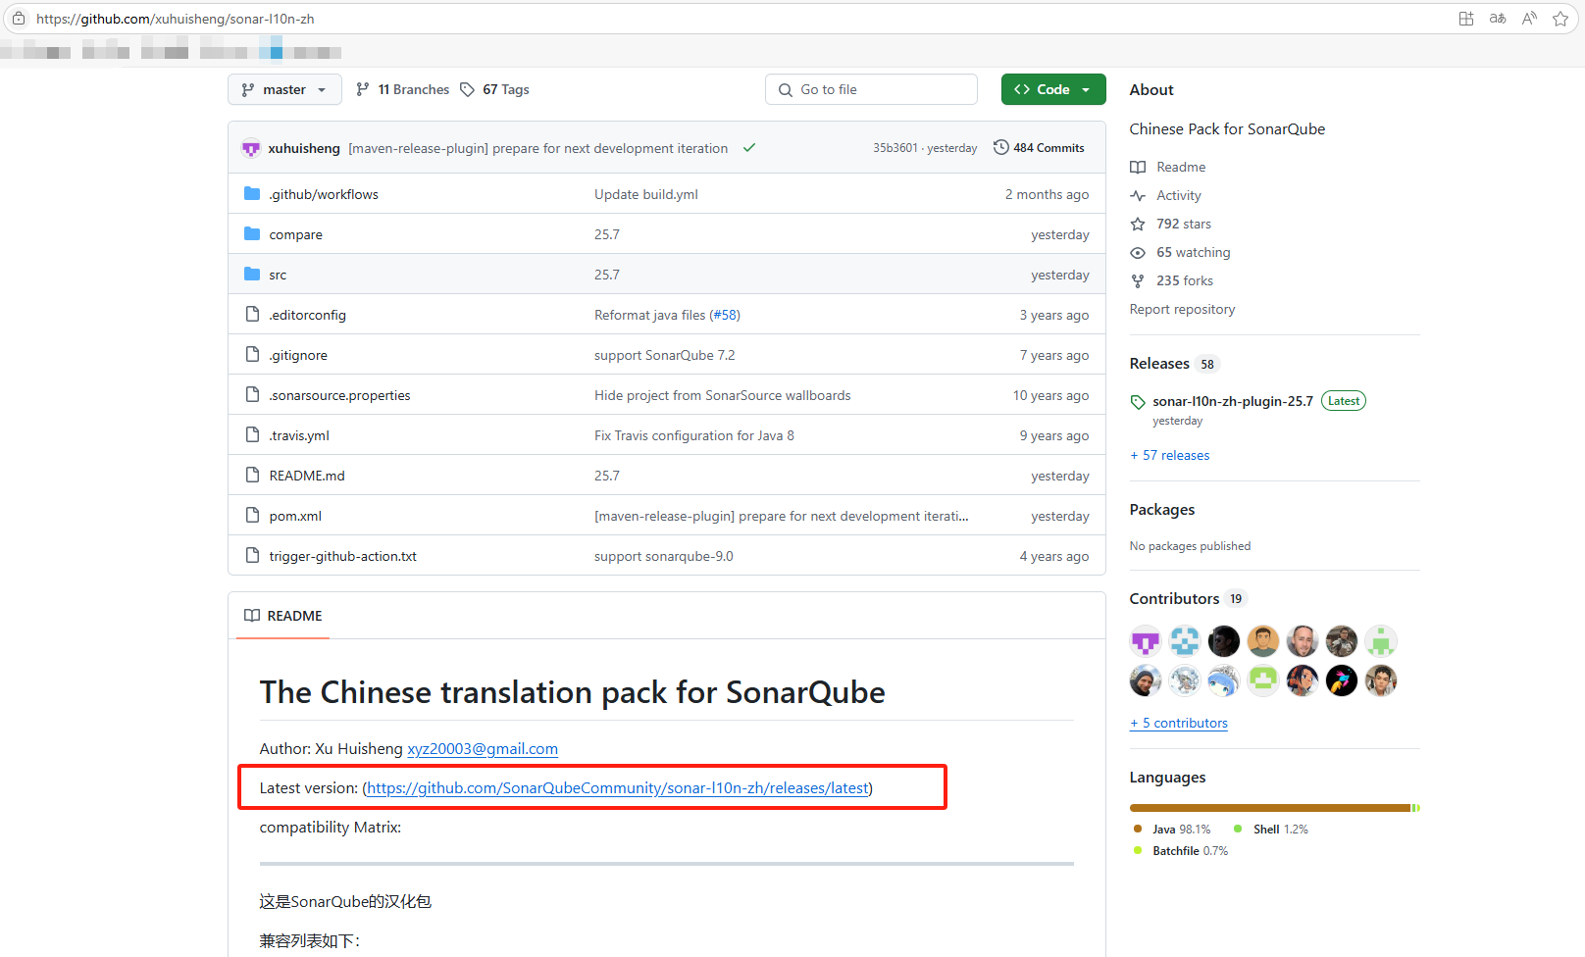Click the browser address bar URL
Screen dimensions: 1585x957
click(175, 19)
